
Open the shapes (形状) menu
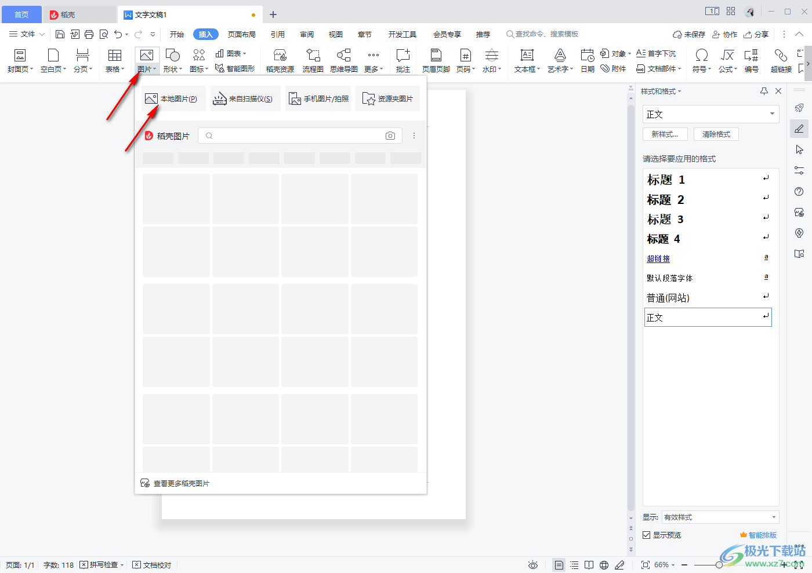(x=173, y=61)
